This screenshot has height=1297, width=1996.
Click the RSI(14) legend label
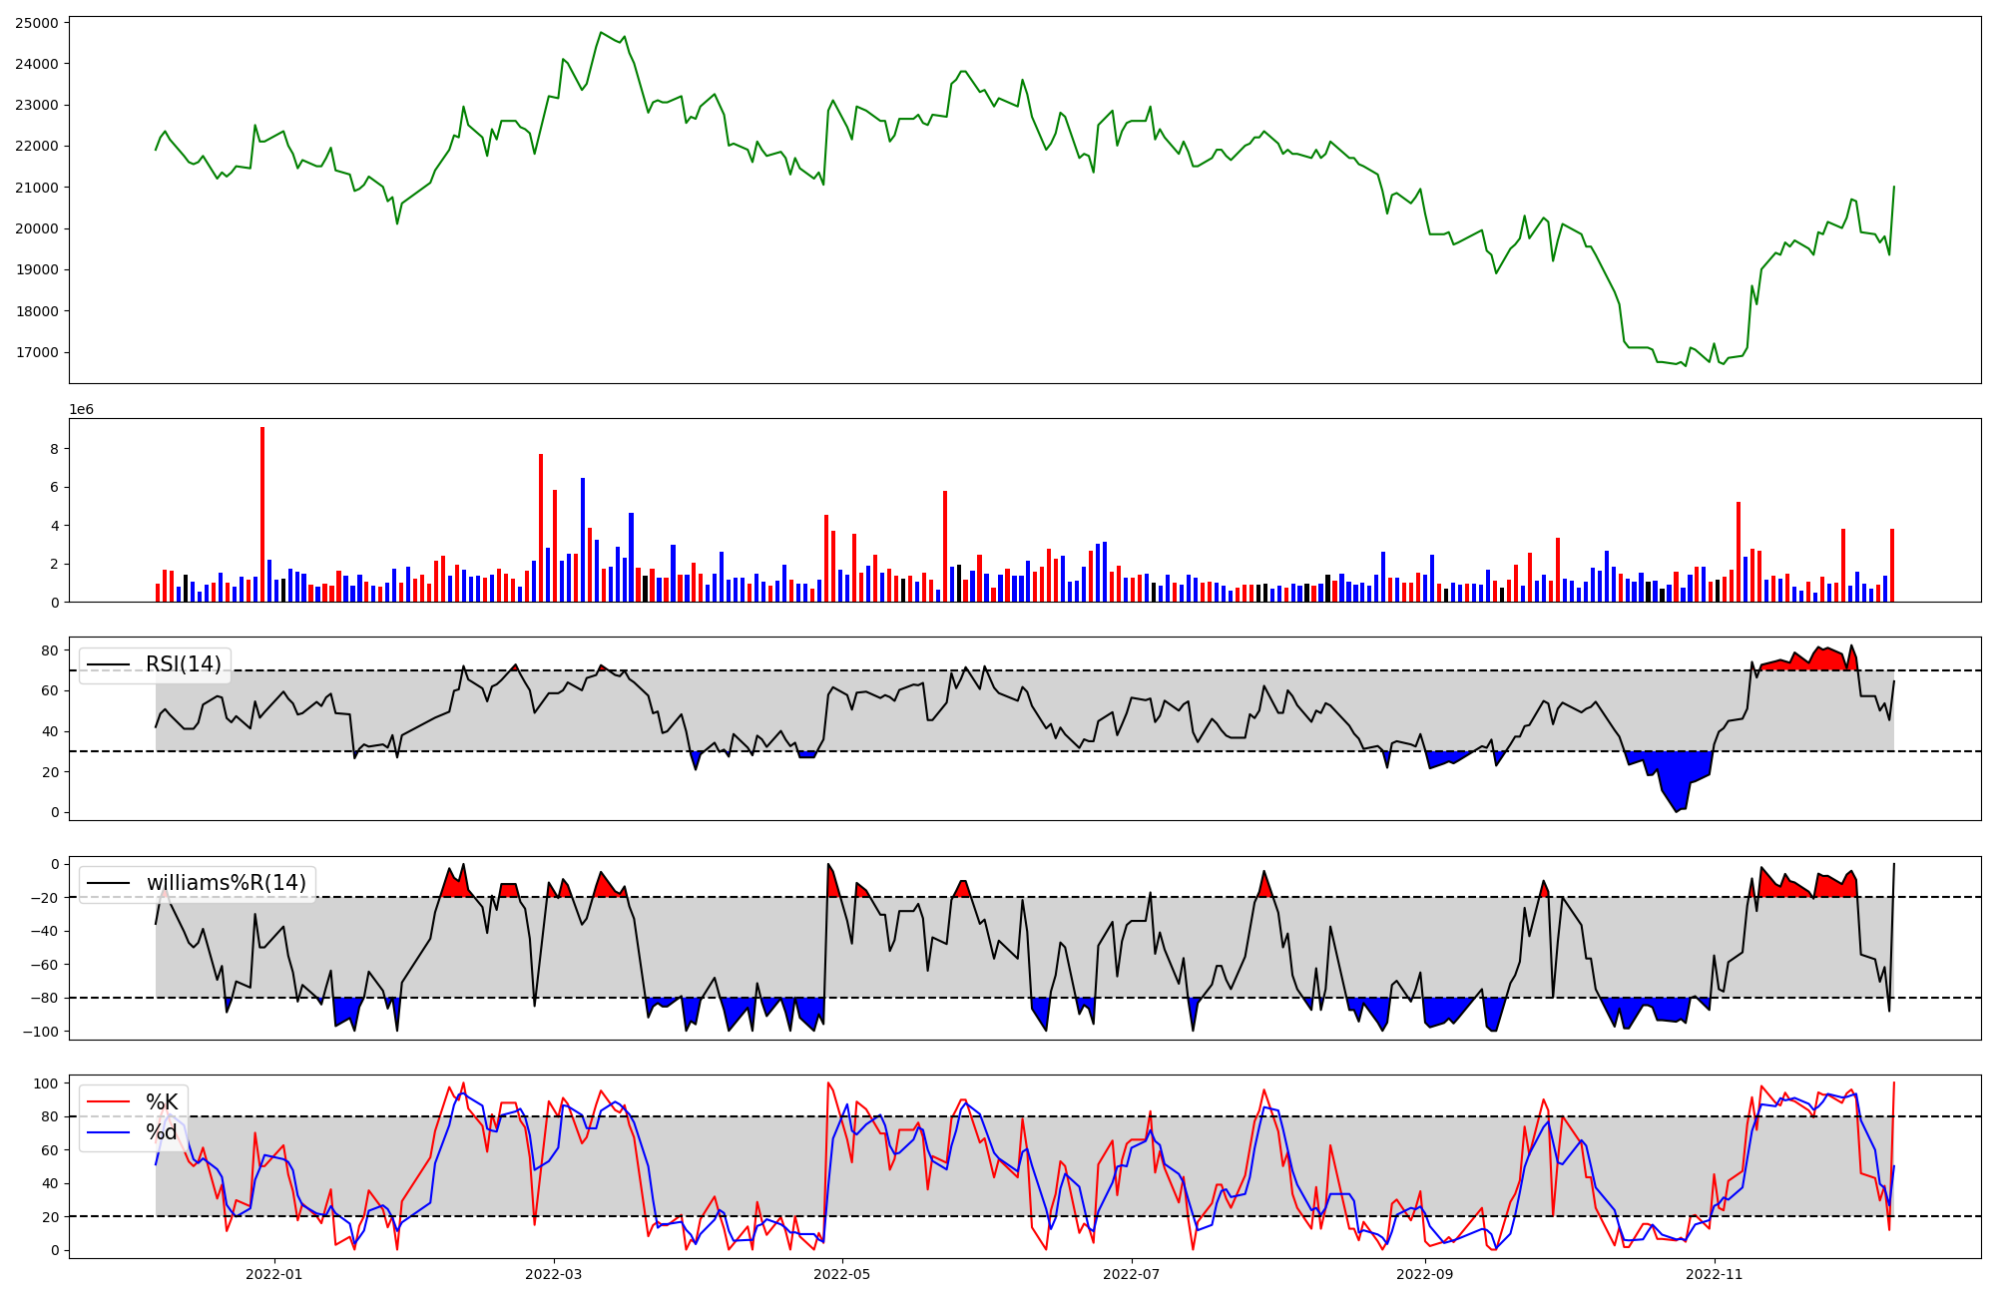click(184, 664)
